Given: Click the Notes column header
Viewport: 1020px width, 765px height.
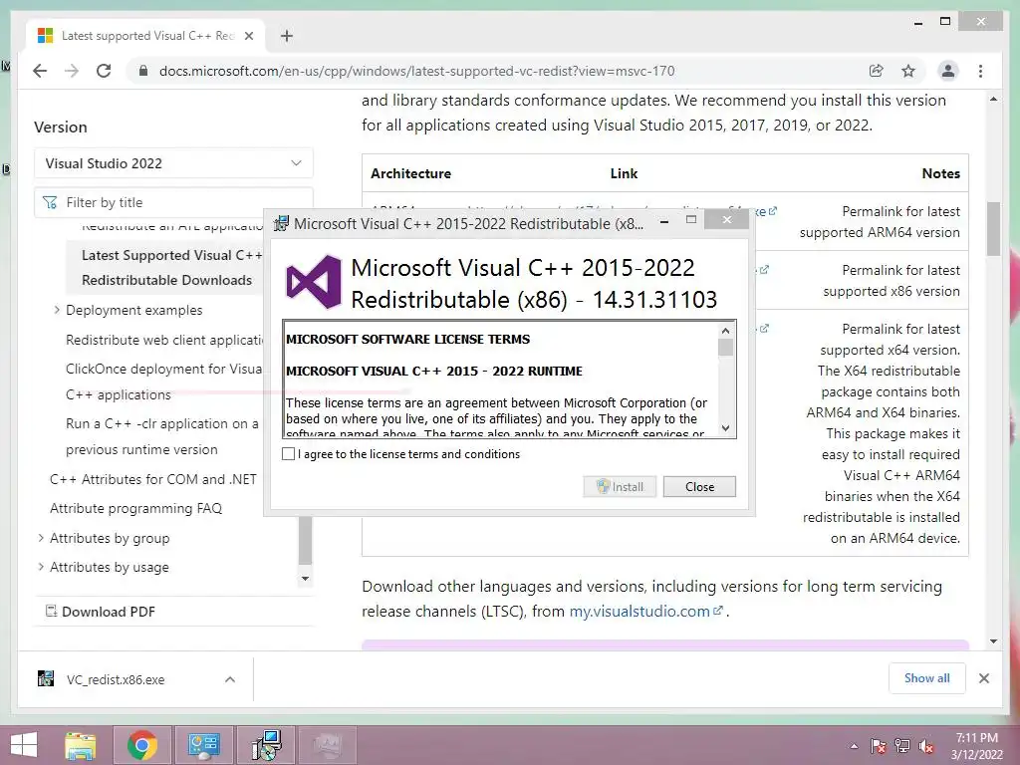Looking at the screenshot, I should pos(940,173).
